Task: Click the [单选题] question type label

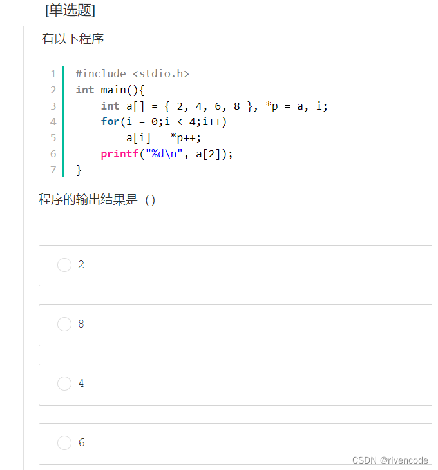Action: tap(70, 10)
